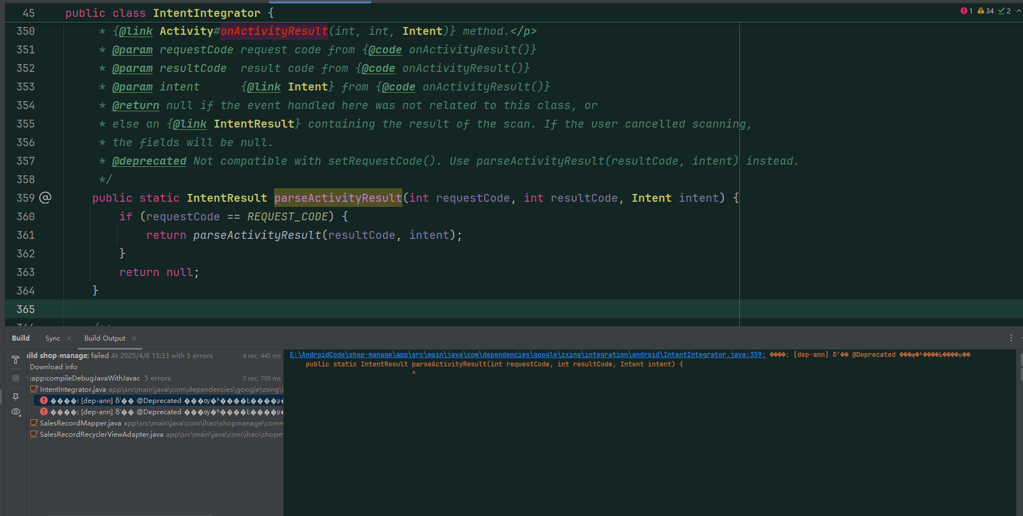Viewport: 1023px width, 516px height.
Task: Click the highlighted parseActivityResult method name on line 359
Action: [x=338, y=198]
